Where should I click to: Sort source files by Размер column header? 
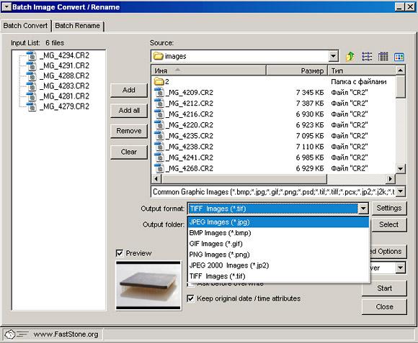(297, 70)
